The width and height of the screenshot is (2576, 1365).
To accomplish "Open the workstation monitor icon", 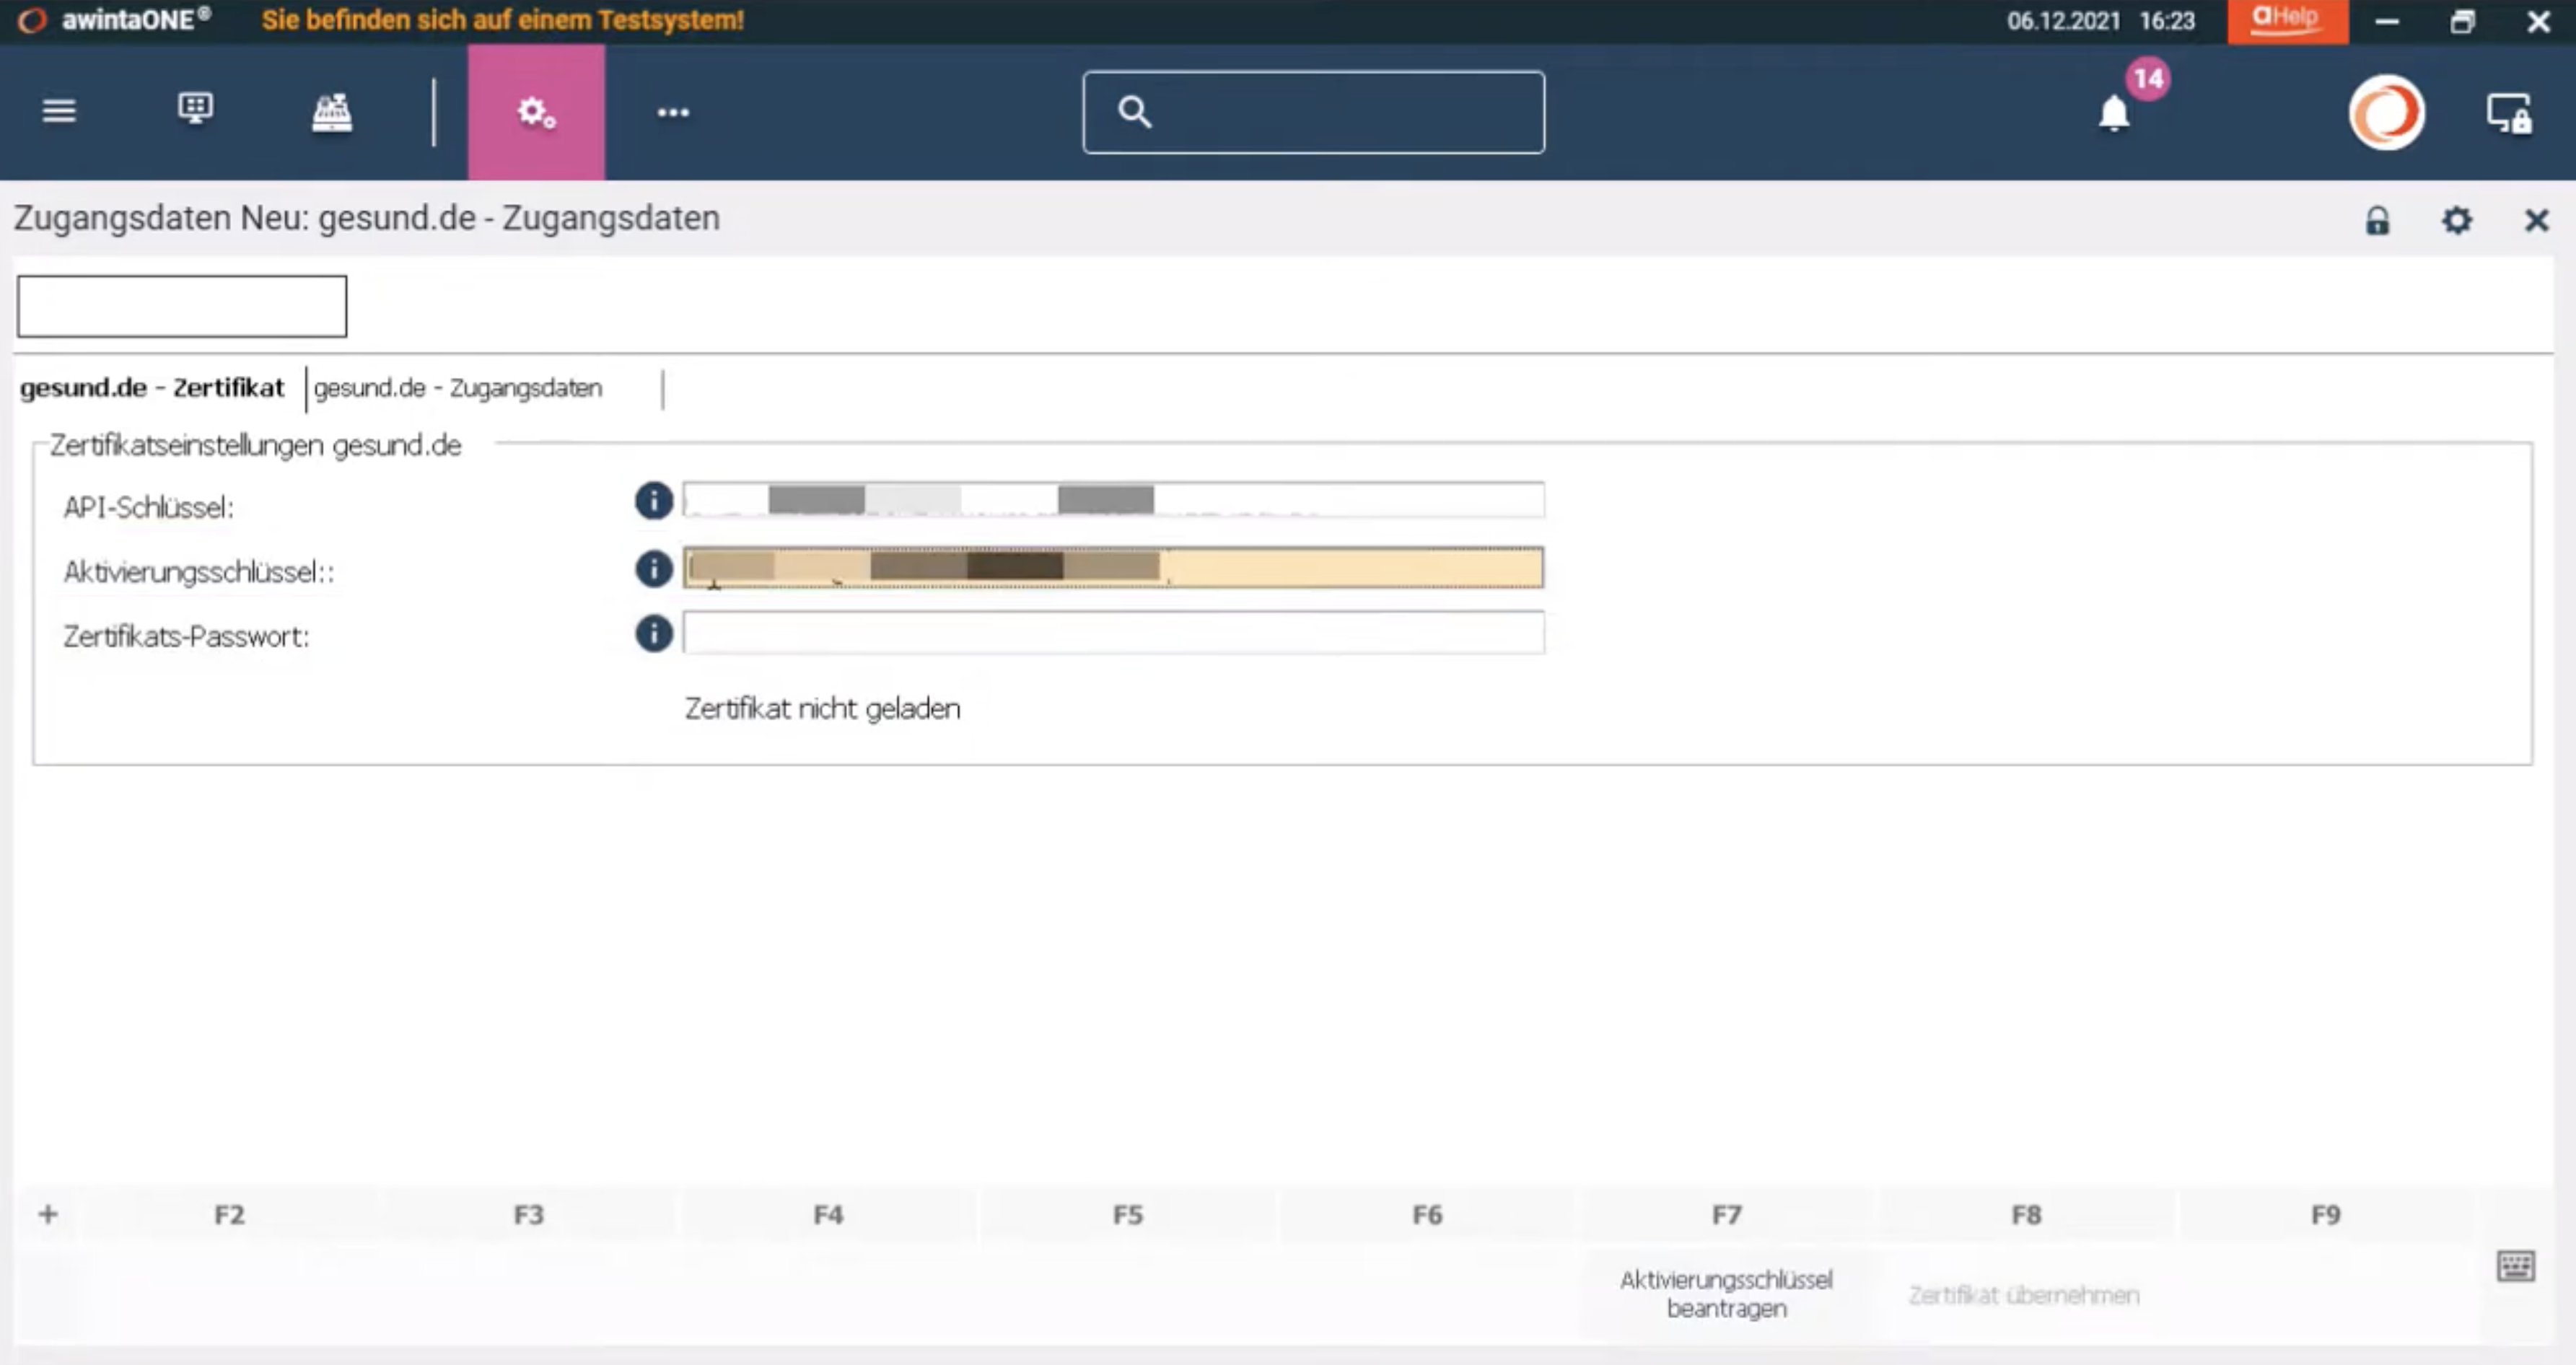I will coord(195,109).
